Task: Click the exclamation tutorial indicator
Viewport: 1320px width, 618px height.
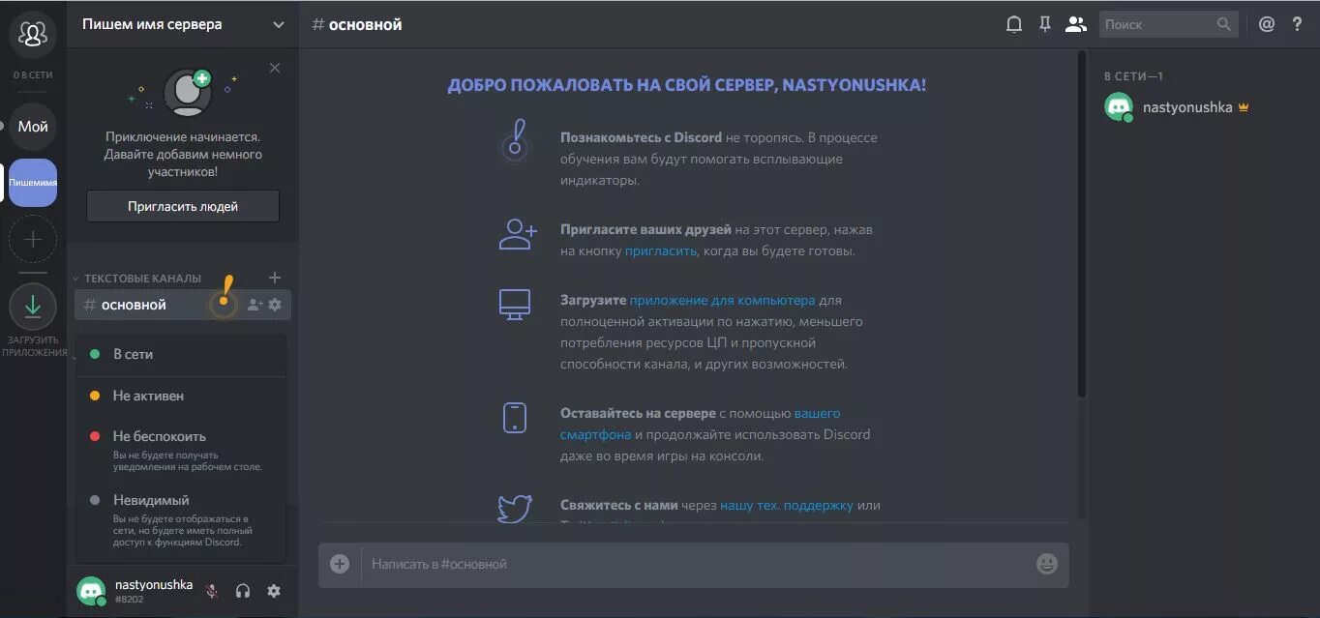Action: tap(225, 298)
